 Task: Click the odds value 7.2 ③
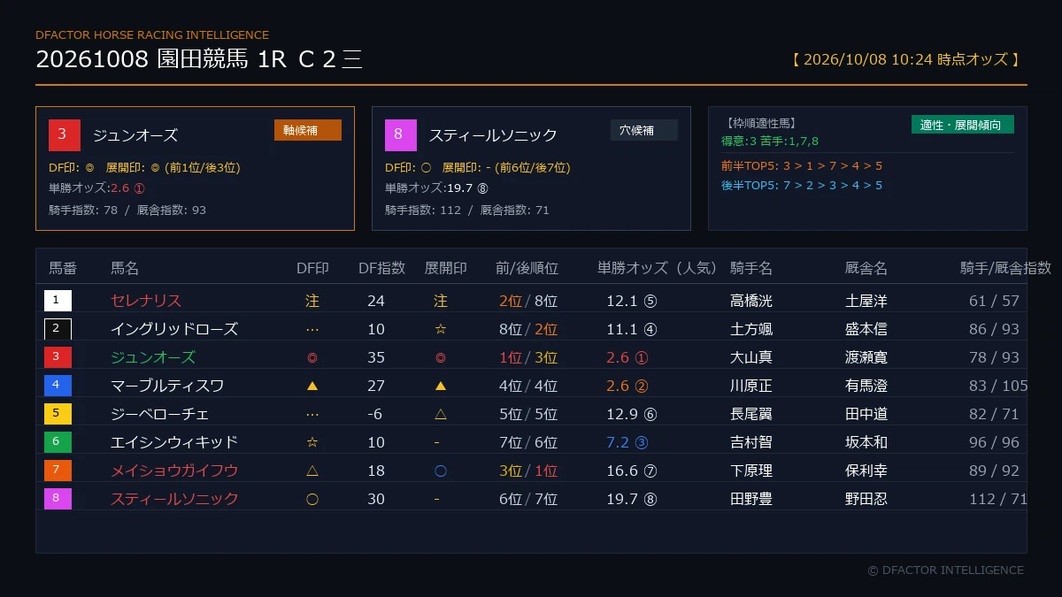click(x=627, y=442)
